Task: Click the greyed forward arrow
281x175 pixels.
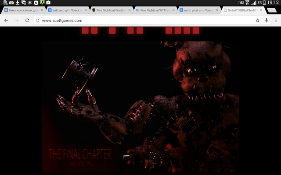Action: tap(17, 21)
